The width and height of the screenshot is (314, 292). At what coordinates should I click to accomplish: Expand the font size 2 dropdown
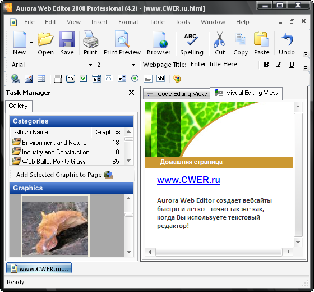click(x=133, y=65)
